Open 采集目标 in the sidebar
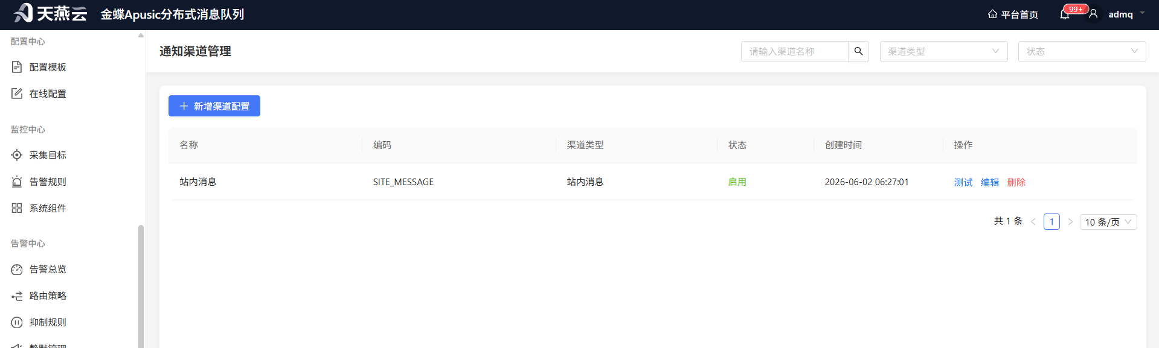The image size is (1159, 348). pos(48,155)
